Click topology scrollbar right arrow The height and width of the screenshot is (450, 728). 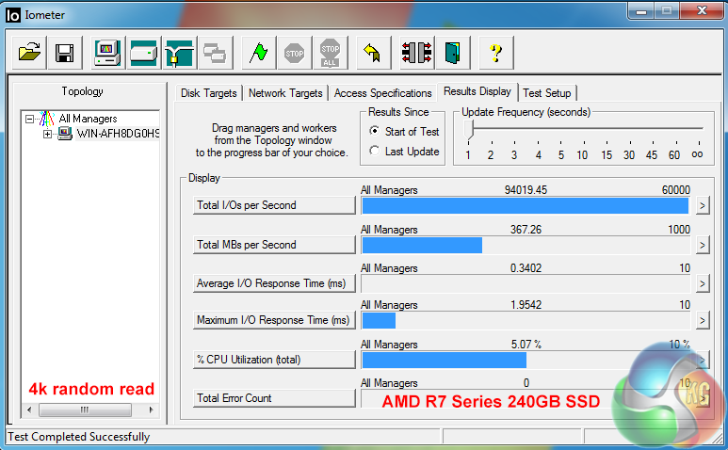coord(151,410)
